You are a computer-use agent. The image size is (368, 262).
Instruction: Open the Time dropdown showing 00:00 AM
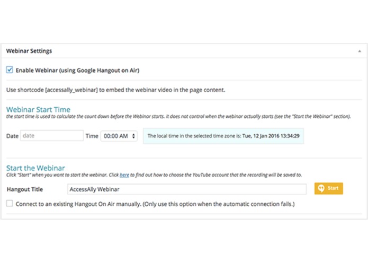click(119, 136)
